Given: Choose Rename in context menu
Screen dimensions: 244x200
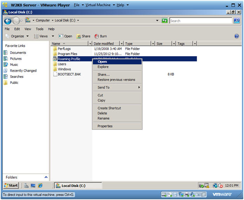Looking at the screenshot, I should [x=117, y=119].
